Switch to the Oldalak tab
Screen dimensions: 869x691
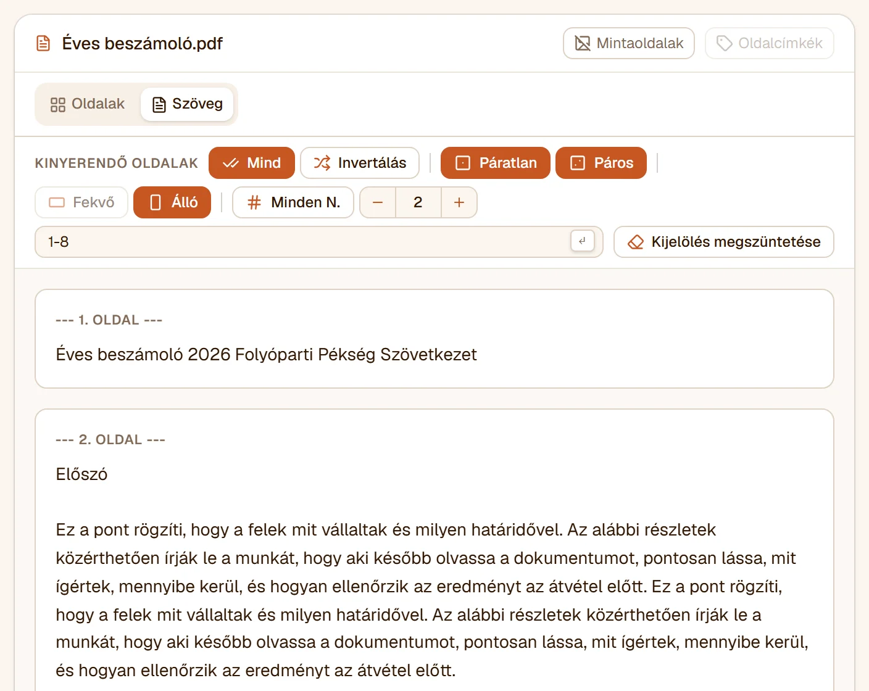[88, 104]
